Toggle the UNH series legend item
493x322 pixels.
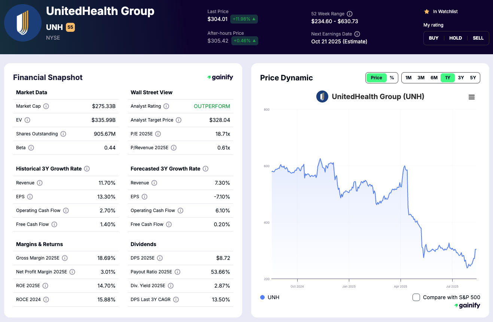coord(270,297)
